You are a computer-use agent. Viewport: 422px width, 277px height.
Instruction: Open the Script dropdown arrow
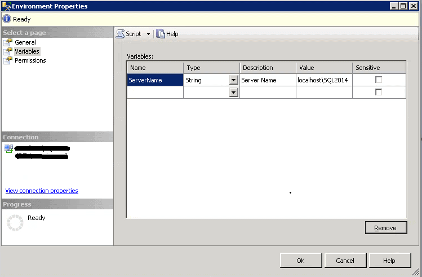(x=148, y=34)
